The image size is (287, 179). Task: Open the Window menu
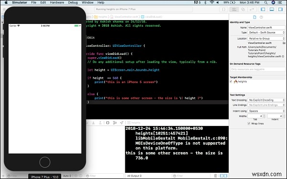pos(88,2)
